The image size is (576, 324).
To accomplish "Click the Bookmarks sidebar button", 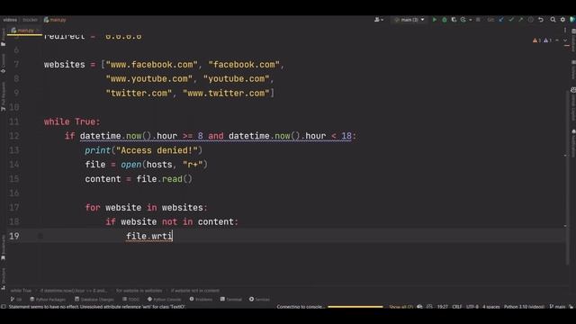I will pos(4,248).
